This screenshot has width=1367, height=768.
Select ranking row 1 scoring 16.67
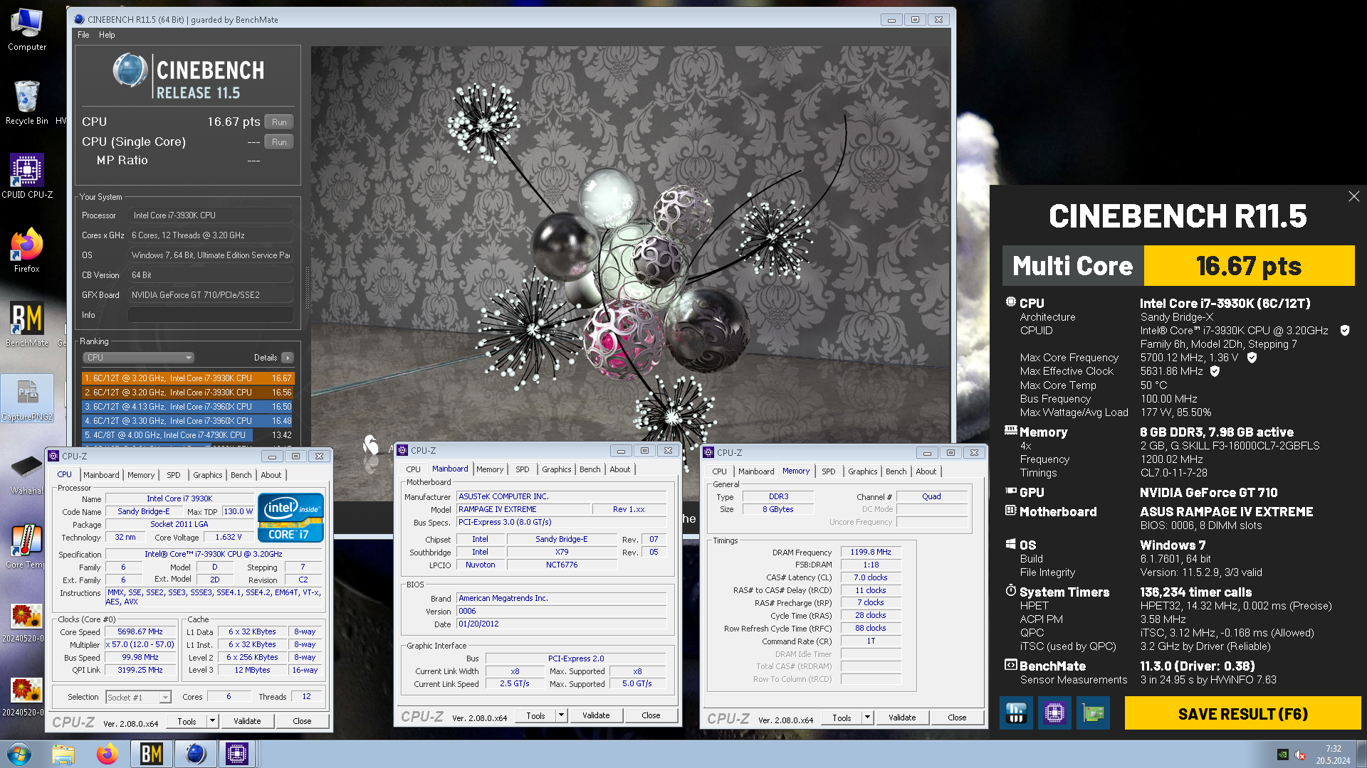tap(188, 378)
